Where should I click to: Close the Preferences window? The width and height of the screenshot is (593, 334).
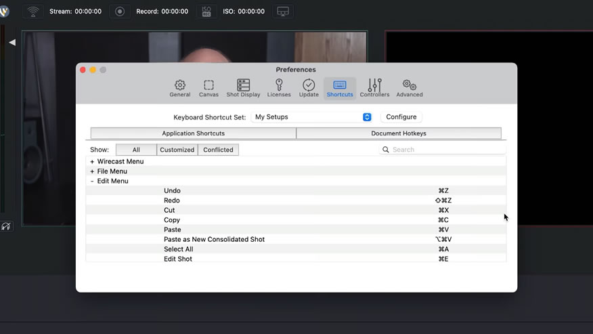pos(83,70)
